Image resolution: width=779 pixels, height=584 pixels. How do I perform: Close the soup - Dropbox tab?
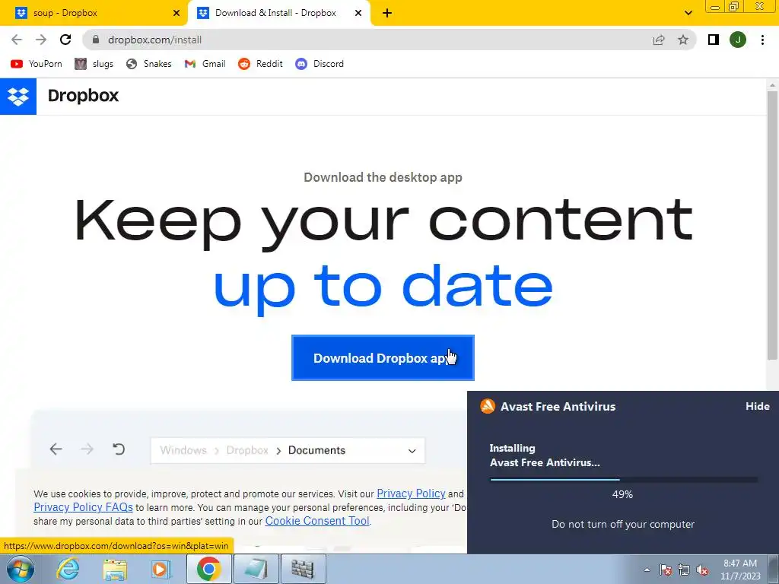click(176, 14)
